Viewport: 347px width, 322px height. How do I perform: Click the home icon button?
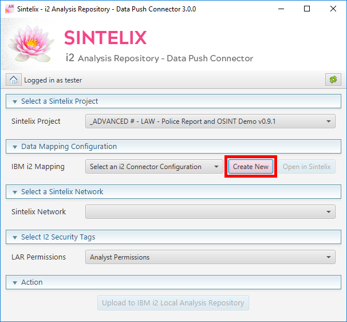click(x=14, y=80)
